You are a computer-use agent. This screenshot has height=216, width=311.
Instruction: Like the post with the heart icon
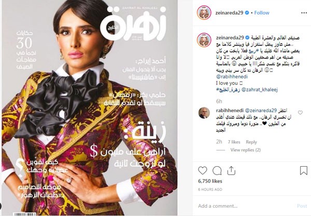pyautogui.click(x=203, y=171)
